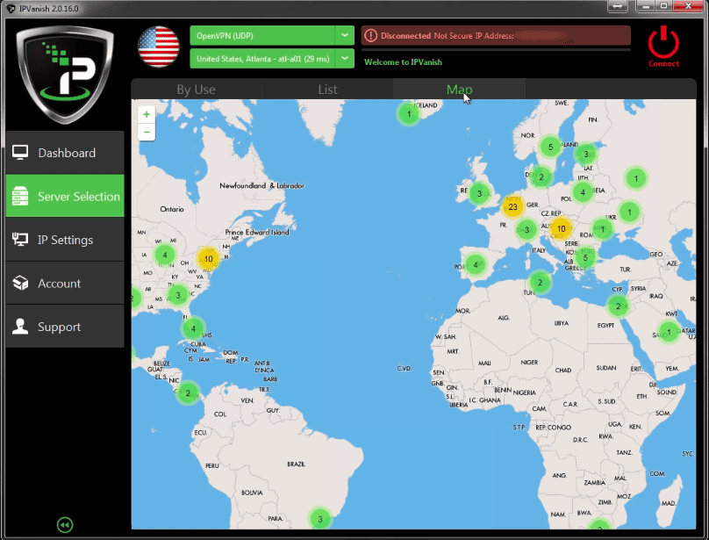Click the United States flag icon
The width and height of the screenshot is (709, 540).
[x=159, y=47]
